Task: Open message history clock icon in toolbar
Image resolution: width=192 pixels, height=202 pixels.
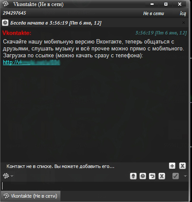Action: 143,176
